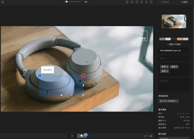
Task: Edit the WH1000XM3-ifanr-23 name field
Action: pyautogui.click(x=174, y=51)
